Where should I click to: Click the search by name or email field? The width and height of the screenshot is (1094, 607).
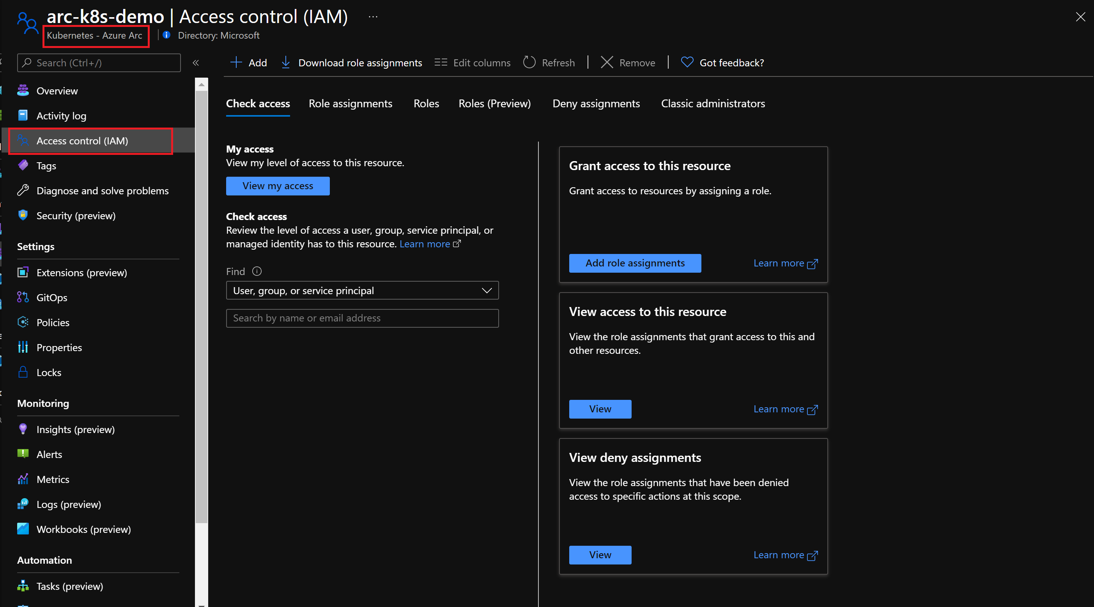(x=362, y=318)
